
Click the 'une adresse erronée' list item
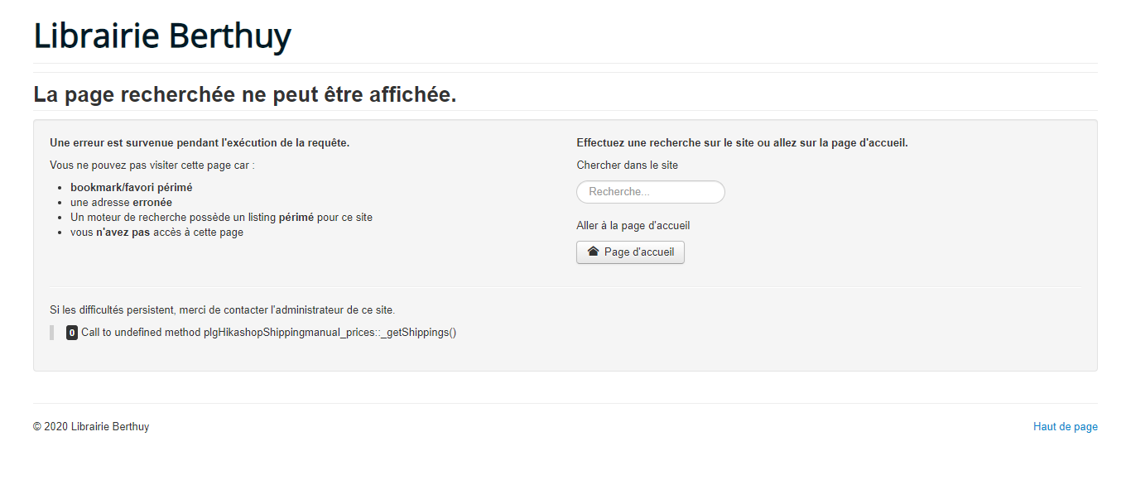121,203
